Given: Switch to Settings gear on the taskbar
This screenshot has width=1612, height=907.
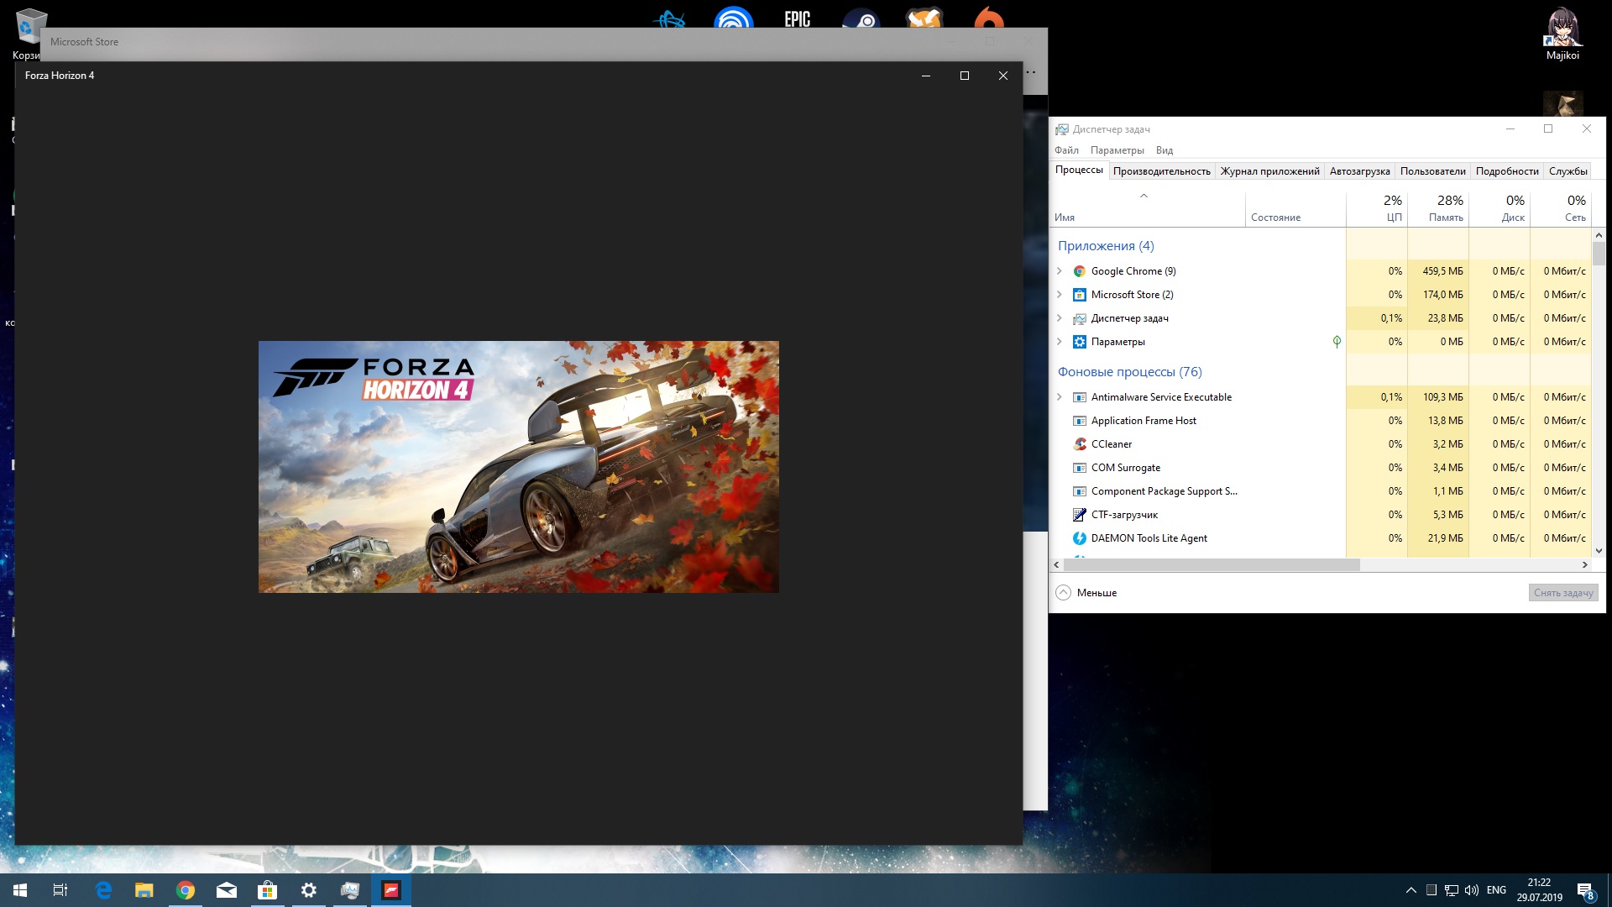Looking at the screenshot, I should [309, 890].
